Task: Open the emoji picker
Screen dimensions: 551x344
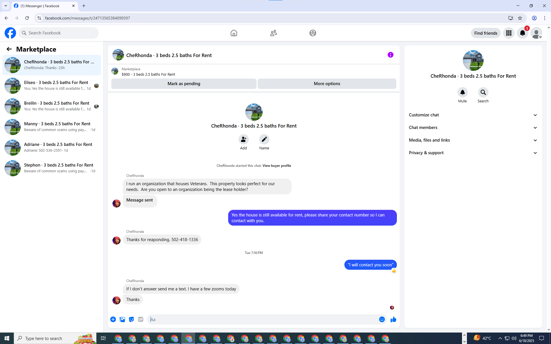Action: tap(382, 319)
